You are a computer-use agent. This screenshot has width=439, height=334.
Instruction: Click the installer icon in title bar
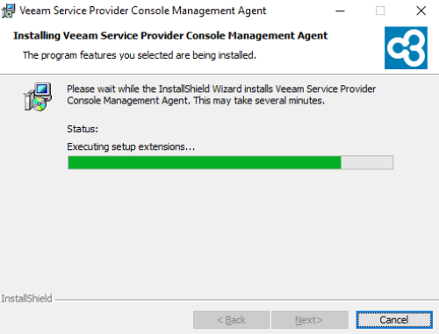coord(8,11)
